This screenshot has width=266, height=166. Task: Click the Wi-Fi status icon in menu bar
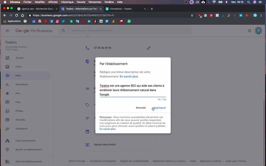click(x=214, y=2)
